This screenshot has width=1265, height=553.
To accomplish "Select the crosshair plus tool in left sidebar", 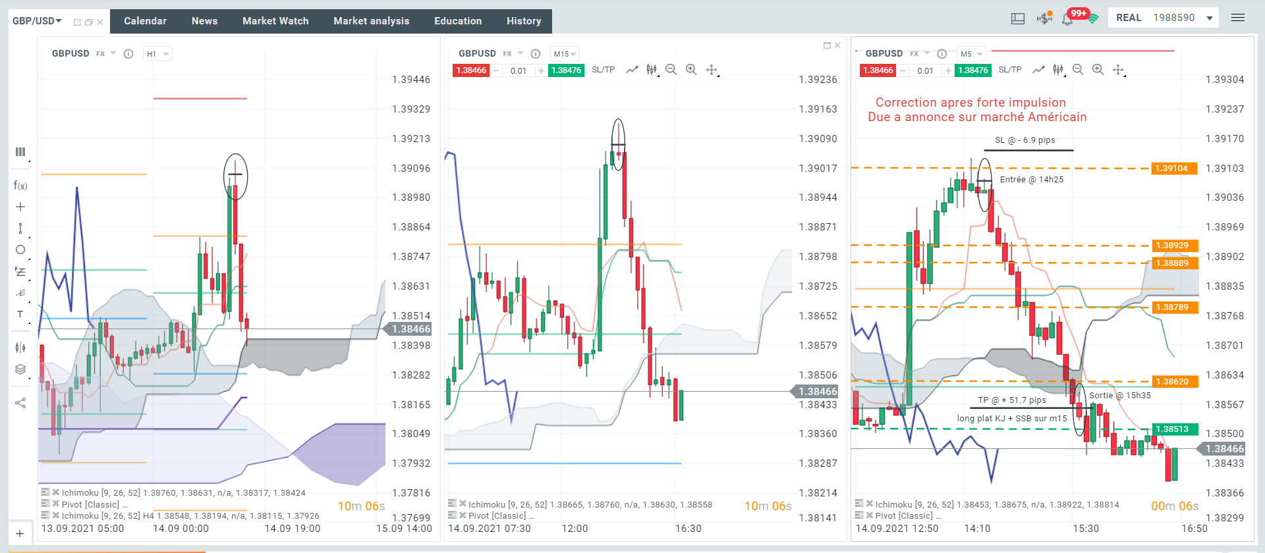I will [x=20, y=207].
